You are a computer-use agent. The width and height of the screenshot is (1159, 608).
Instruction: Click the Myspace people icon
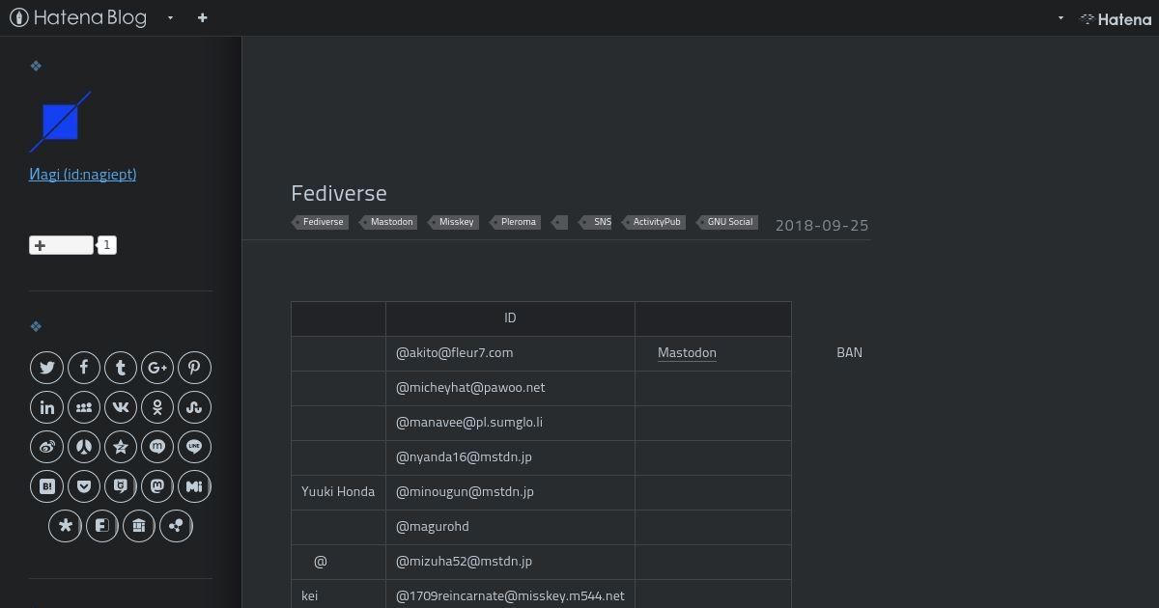84,407
